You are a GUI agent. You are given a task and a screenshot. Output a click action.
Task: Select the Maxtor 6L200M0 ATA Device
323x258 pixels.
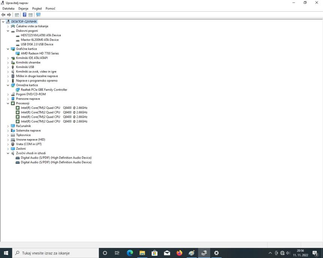pos(40,40)
